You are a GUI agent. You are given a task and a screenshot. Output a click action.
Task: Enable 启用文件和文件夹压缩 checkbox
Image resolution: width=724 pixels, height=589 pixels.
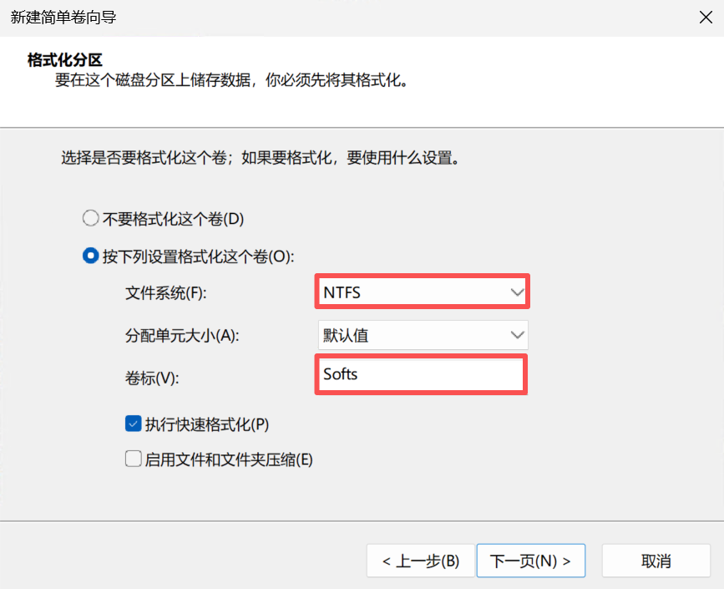pos(133,459)
